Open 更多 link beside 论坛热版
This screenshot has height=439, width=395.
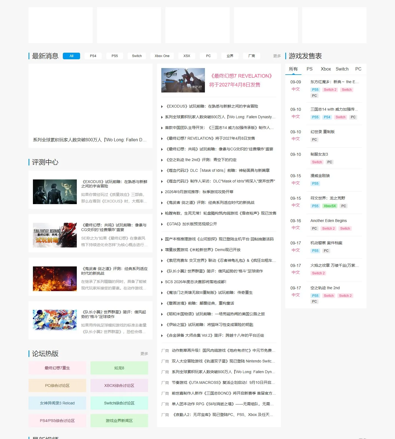point(144,354)
